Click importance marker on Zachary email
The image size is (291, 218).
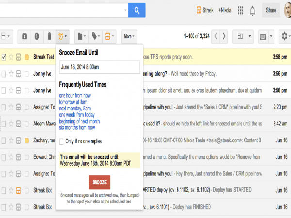click(x=27, y=140)
